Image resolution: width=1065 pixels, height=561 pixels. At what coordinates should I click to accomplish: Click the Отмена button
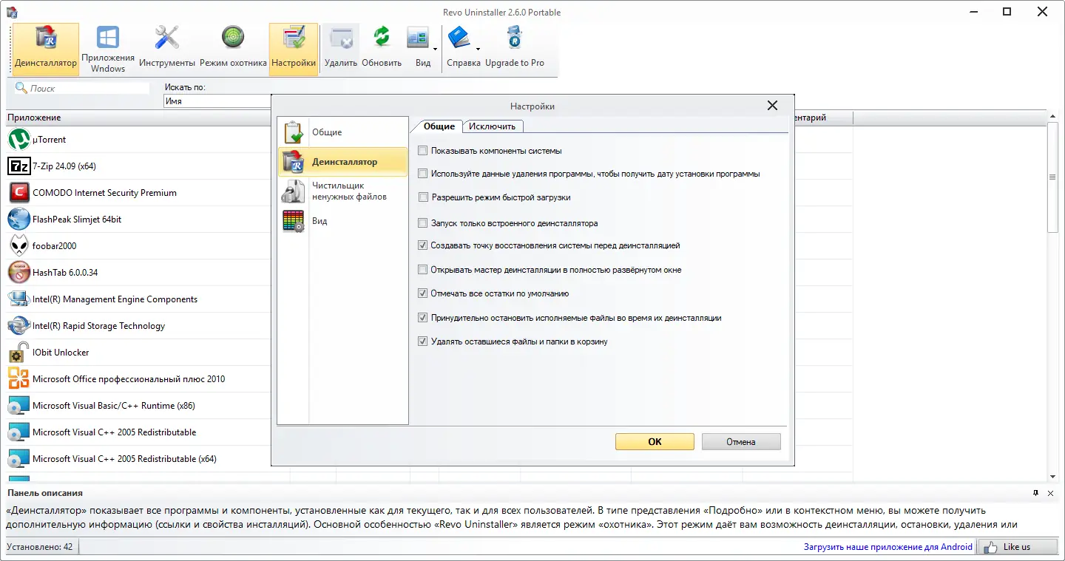coord(741,441)
